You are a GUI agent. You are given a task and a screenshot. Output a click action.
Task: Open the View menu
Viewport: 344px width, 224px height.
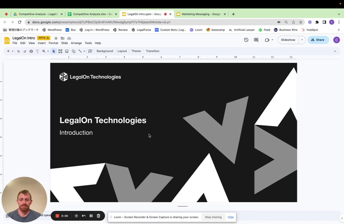coord(32,43)
